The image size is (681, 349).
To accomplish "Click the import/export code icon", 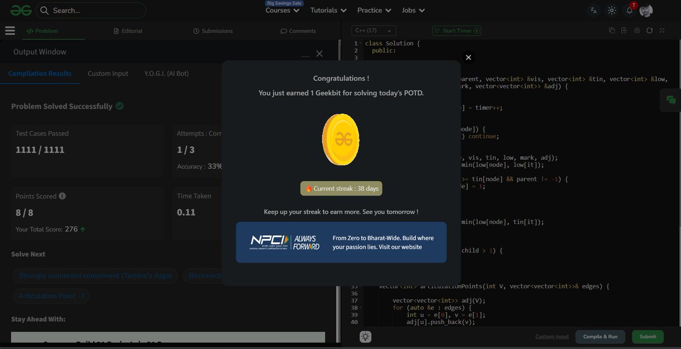I will (624, 31).
